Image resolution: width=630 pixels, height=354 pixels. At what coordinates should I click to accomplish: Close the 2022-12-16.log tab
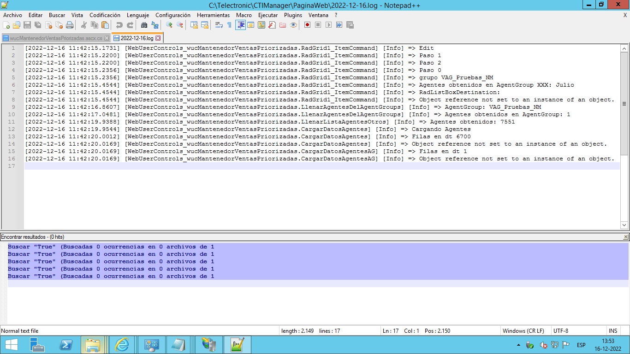(158, 38)
